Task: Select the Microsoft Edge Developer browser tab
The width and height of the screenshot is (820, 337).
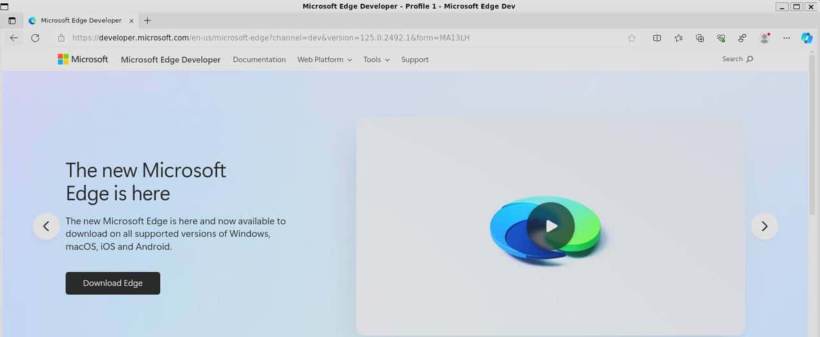Action: 80,20
